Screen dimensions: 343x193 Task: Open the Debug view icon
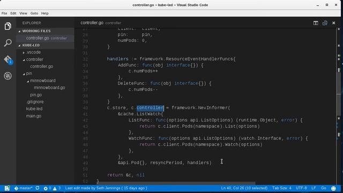tap(8, 76)
